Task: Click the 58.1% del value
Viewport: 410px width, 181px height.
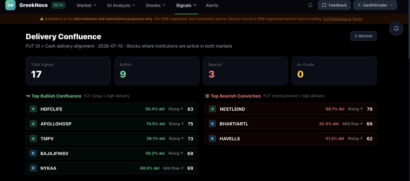Action: coord(156,138)
